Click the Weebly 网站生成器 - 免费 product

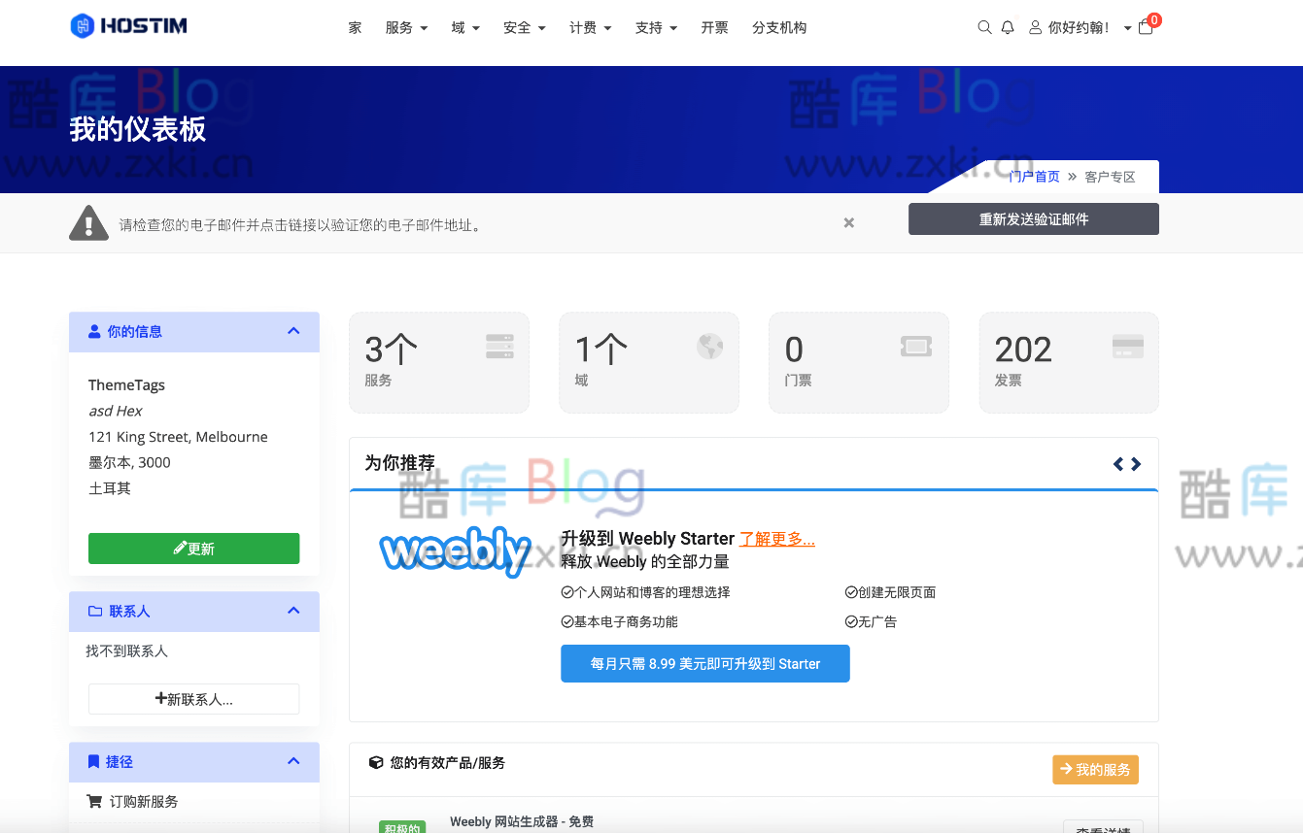[x=522, y=822]
